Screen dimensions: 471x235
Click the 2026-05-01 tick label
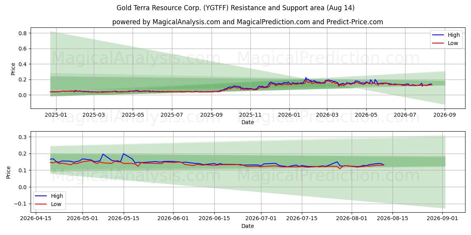click(x=83, y=219)
